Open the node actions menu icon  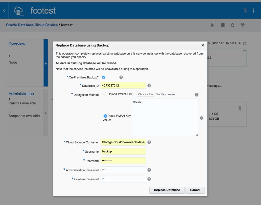[x=240, y=109]
